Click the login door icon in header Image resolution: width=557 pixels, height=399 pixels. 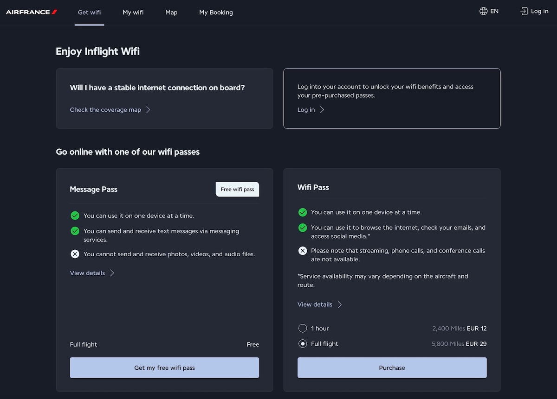(524, 11)
